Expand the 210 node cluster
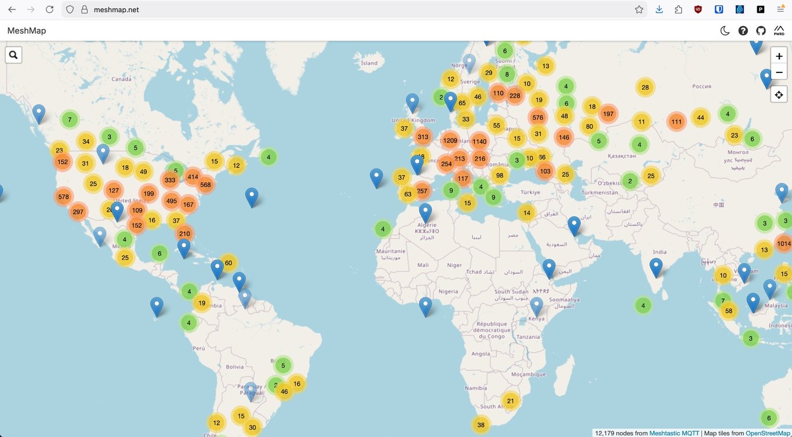Image resolution: width=792 pixels, height=437 pixels. pyautogui.click(x=184, y=234)
